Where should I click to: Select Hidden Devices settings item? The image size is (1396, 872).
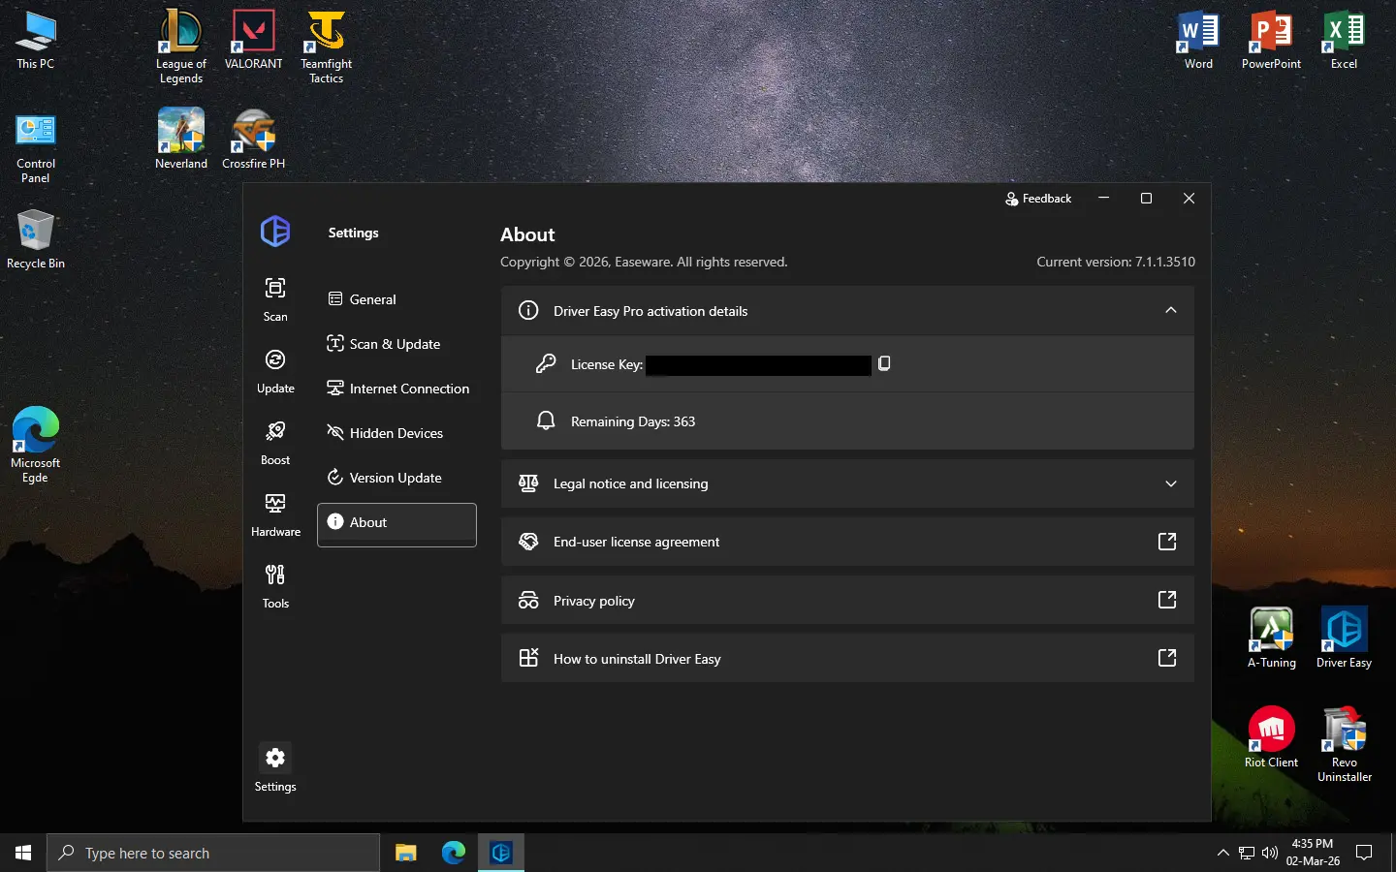[397, 433]
